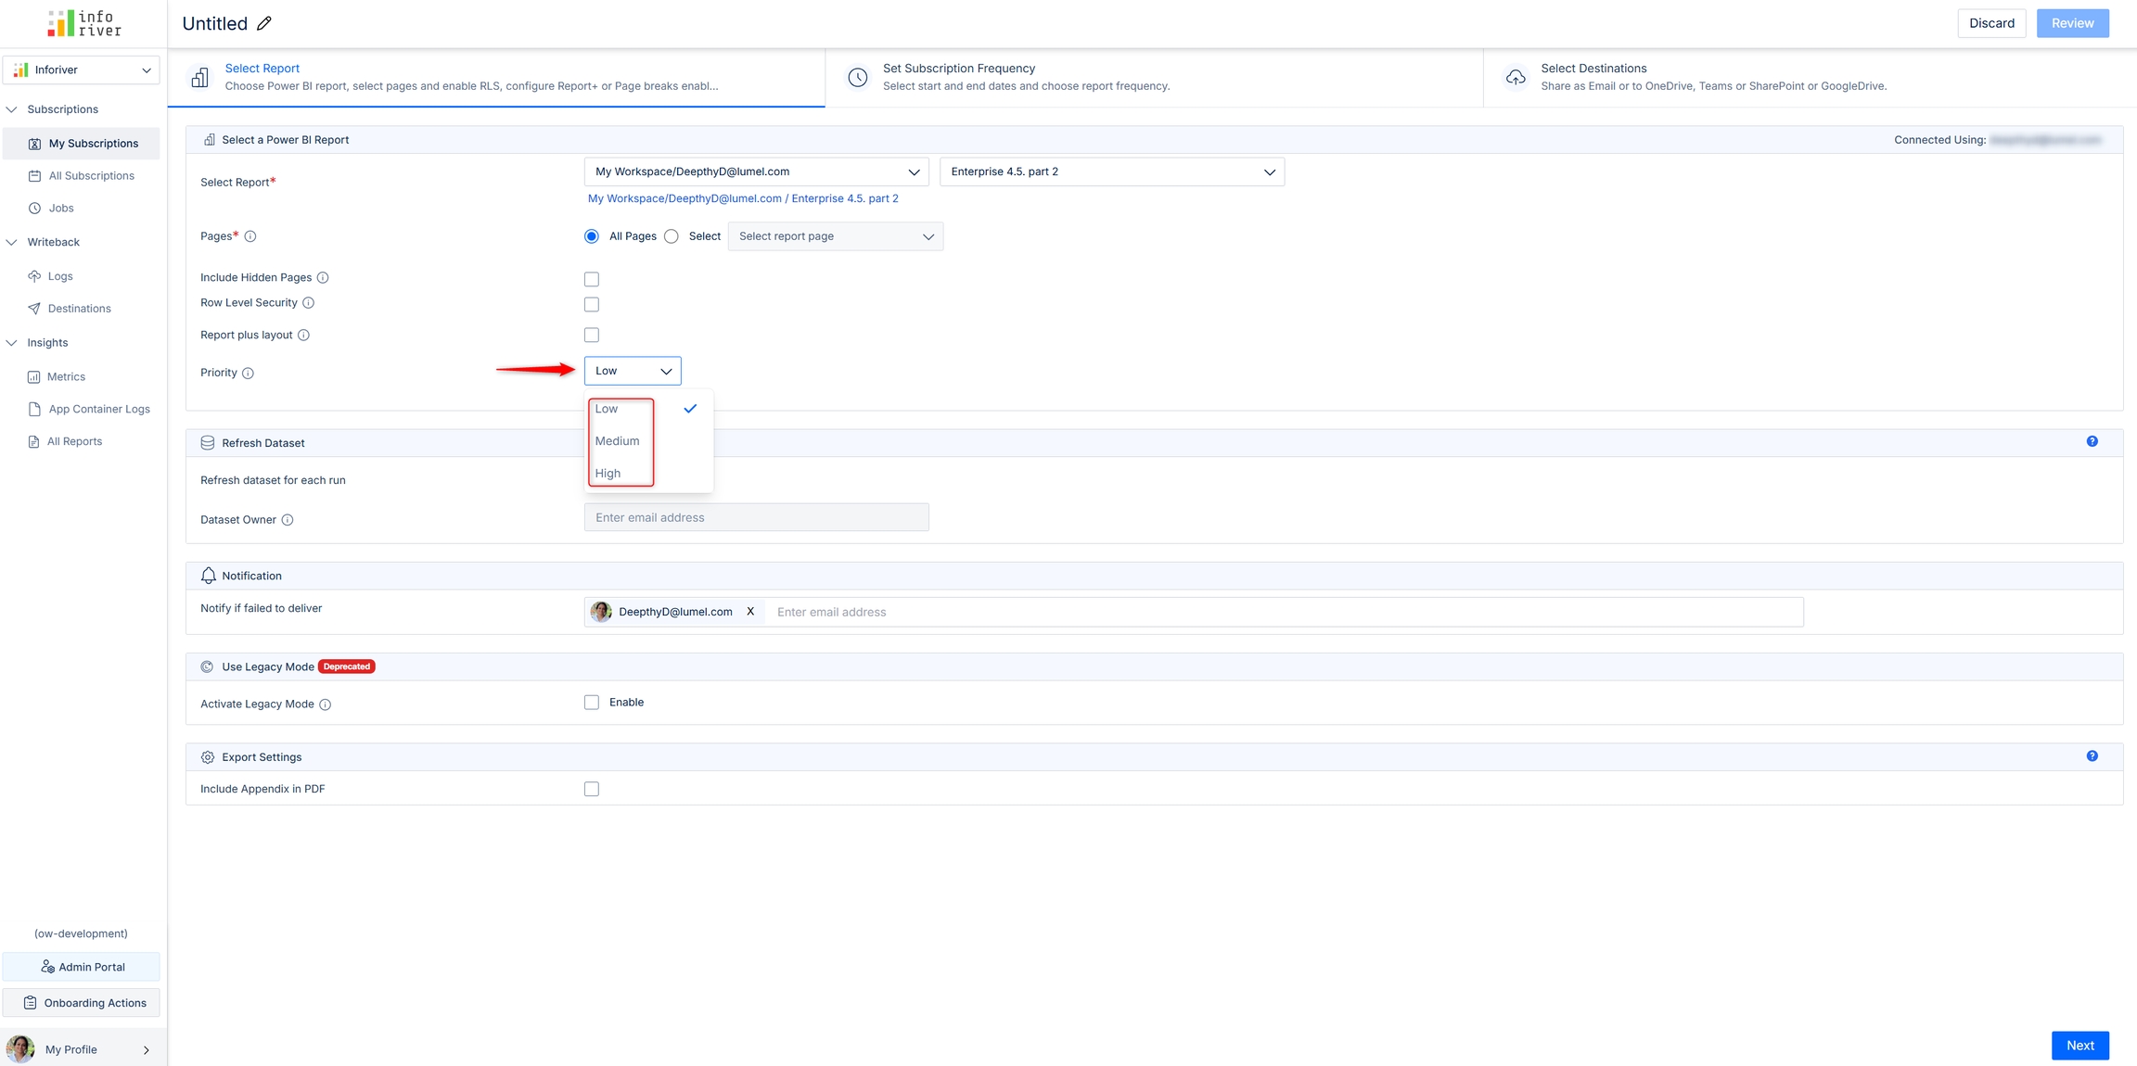Open the Select report page dropdown
The image size is (2137, 1066).
[835, 236]
